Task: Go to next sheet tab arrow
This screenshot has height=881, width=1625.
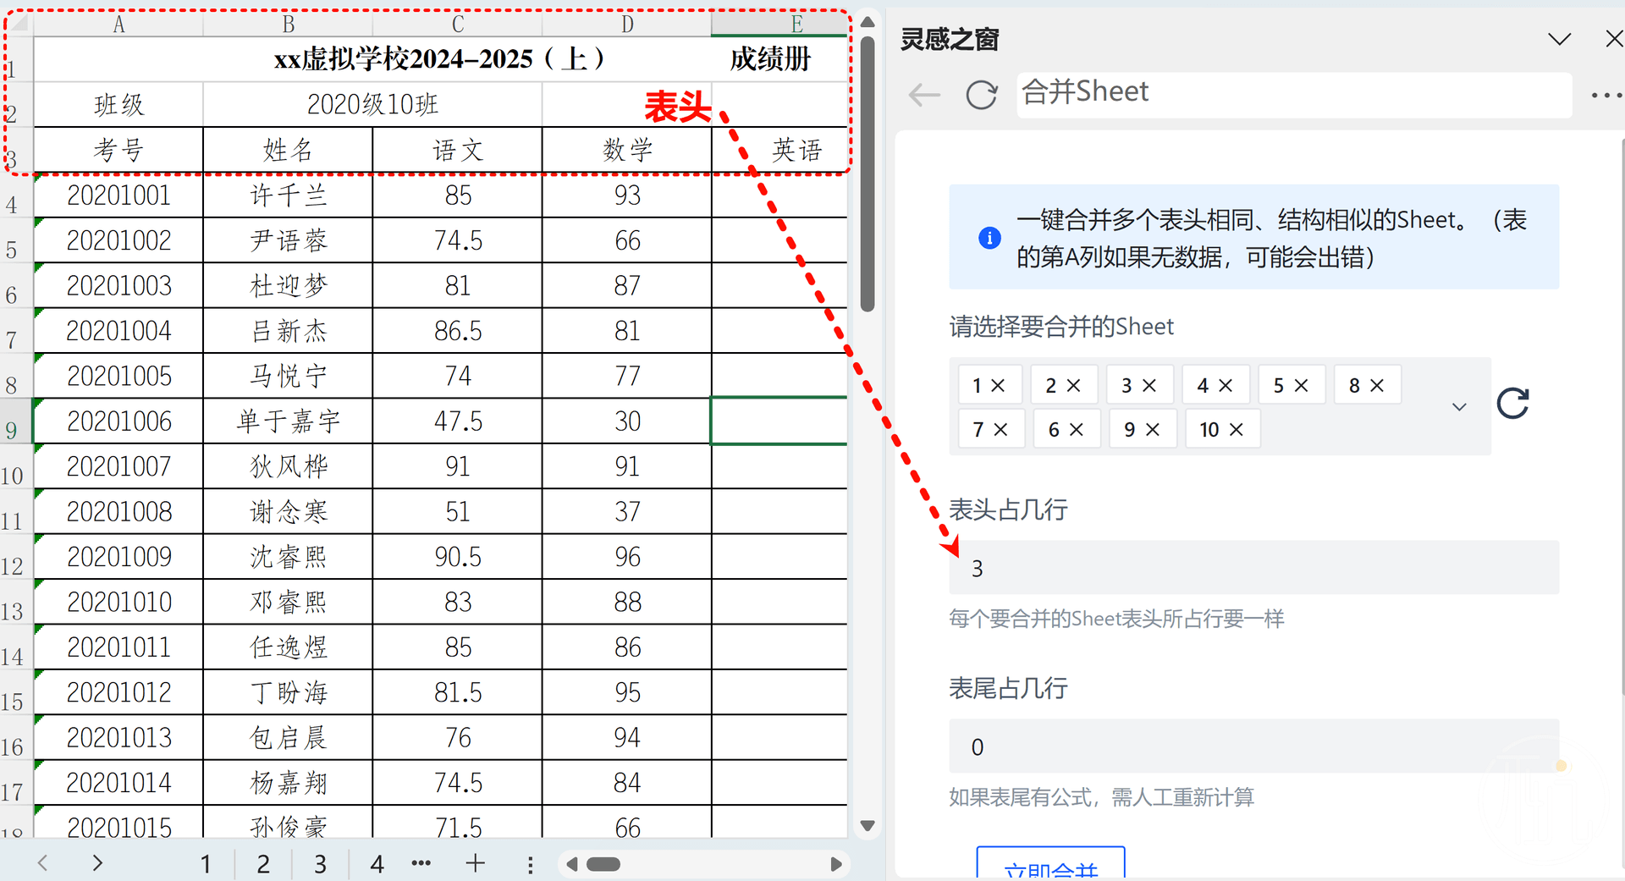Action: click(97, 863)
